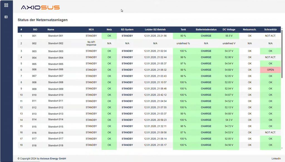Click the 80 % tank level of Standort 001
This screenshot has width=285, height=162.
[x=183, y=36]
